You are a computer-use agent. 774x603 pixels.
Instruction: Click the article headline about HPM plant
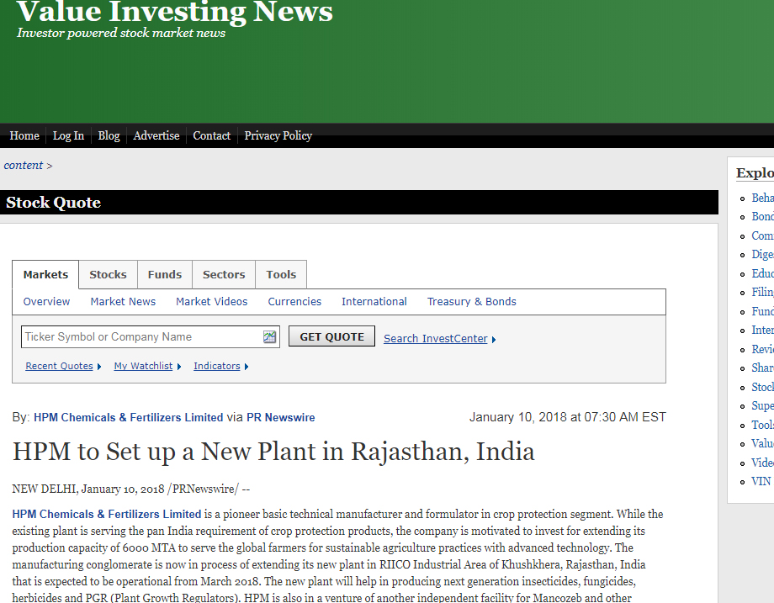(x=273, y=452)
